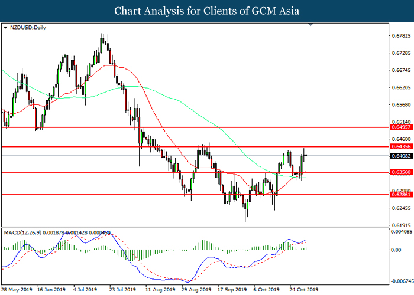The height and width of the screenshot is (295, 414).
Task: Open the NZDUSD,Daily chart dropdown arrow
Action: click(5, 27)
